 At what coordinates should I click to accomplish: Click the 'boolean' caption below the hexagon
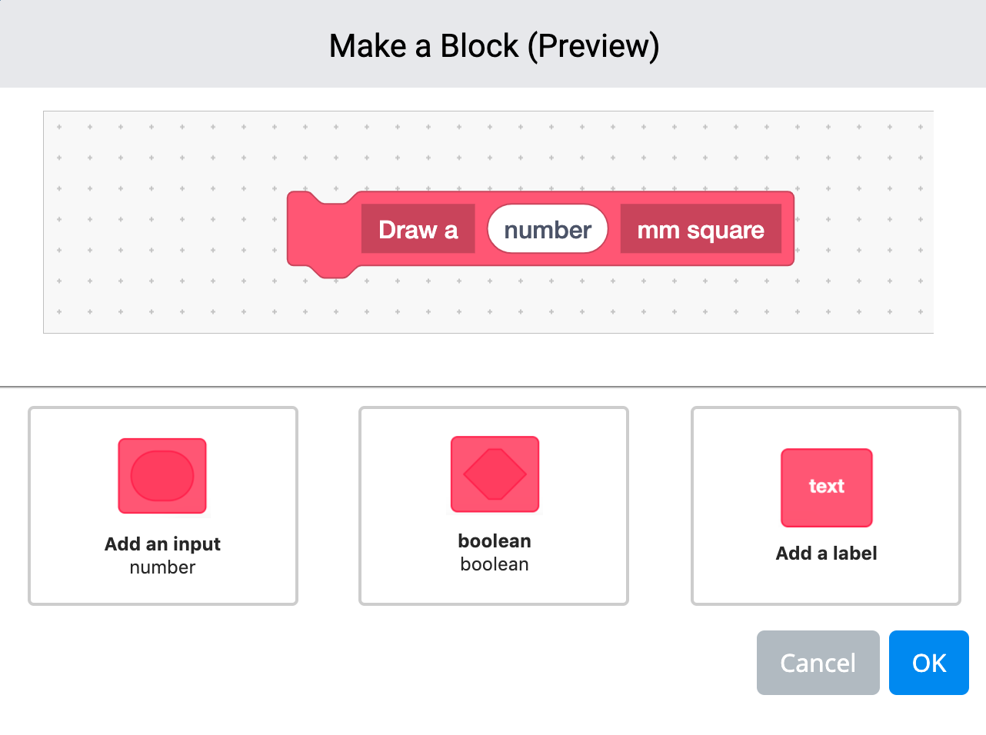coord(495,540)
